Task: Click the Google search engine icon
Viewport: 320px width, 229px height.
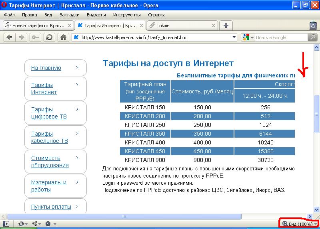Action: pyautogui.click(x=246, y=38)
